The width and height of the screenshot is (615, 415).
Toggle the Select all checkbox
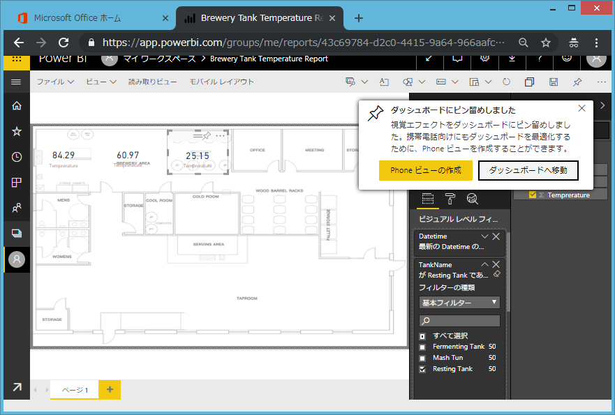422,336
